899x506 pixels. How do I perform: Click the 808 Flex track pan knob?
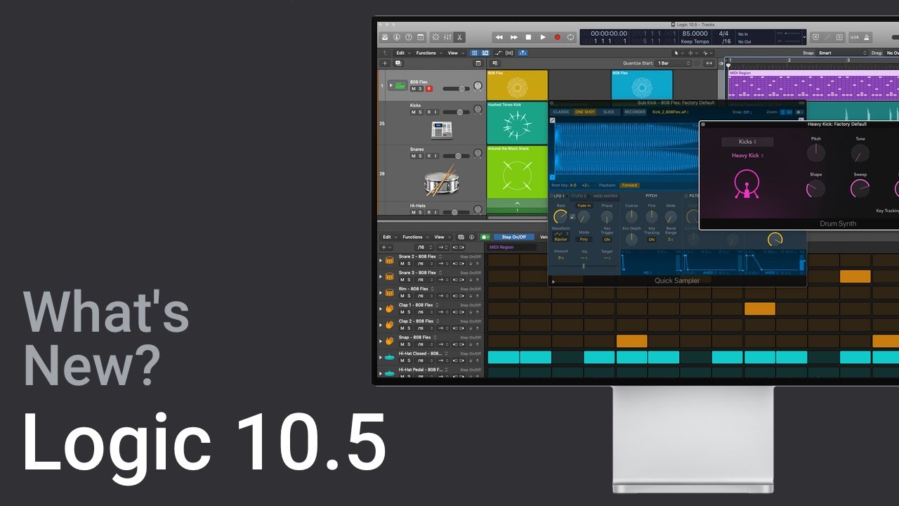478,86
